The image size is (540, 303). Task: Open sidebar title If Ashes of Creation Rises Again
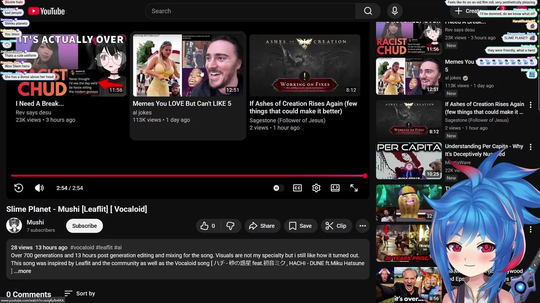(x=484, y=108)
